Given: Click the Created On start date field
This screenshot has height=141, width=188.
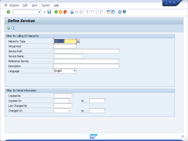Looking at the screenshot, I should tap(61, 101).
